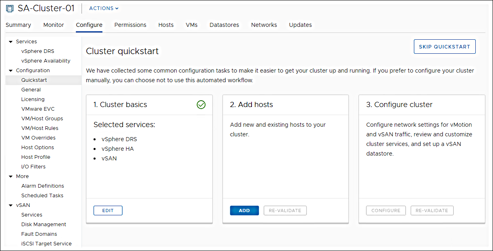This screenshot has width=493, height=251.
Task: Open iSCSI Target Service
Action: [47, 244]
